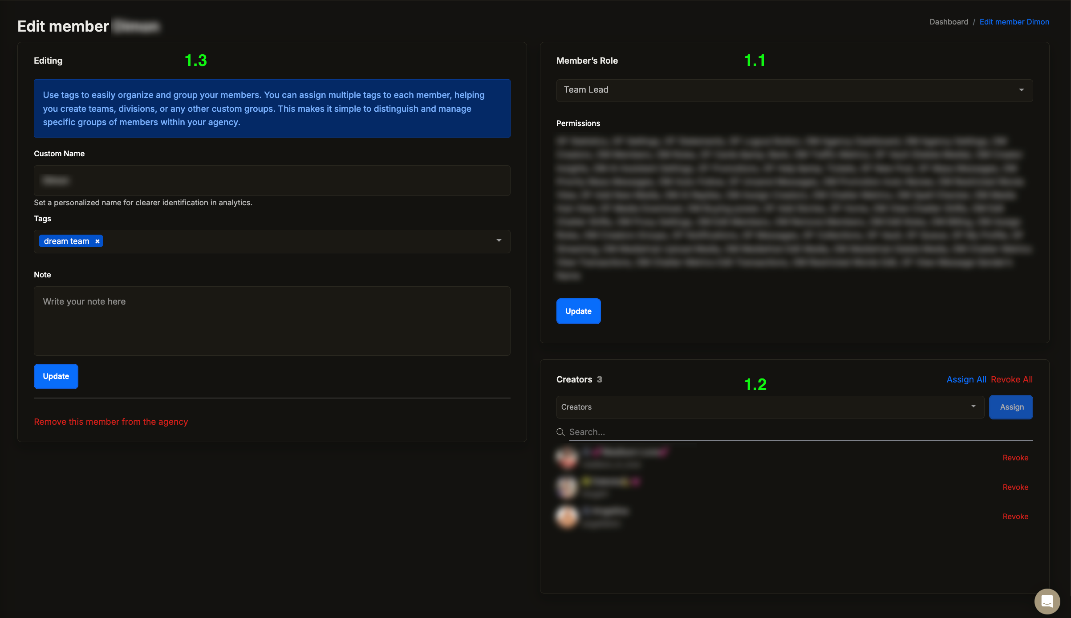Click the search magnifier icon
The width and height of the screenshot is (1071, 618).
click(560, 432)
